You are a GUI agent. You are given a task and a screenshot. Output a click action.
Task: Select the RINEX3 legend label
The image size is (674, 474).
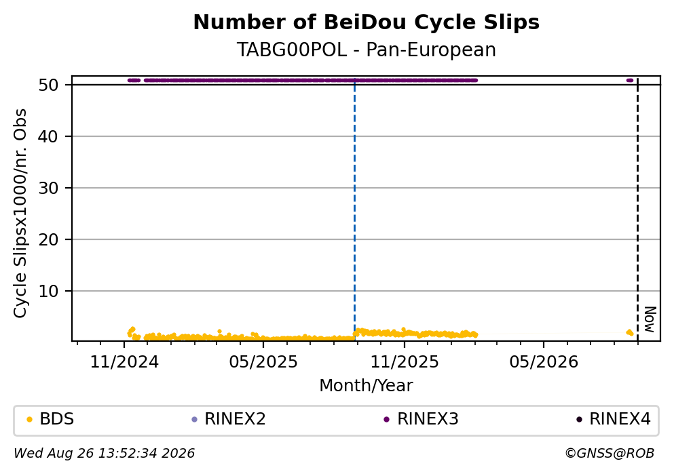coord(428,419)
